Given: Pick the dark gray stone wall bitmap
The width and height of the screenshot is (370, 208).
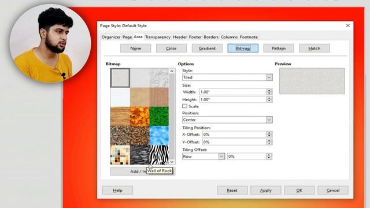Looking at the screenshot, I should [x=139, y=155].
